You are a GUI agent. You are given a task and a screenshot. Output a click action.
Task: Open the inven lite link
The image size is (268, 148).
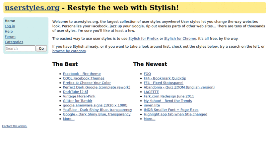[152, 105]
